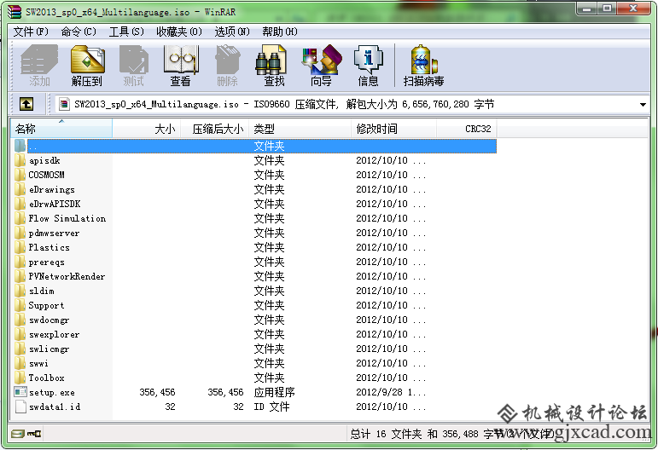Click the 应用程序 type of setup.exe
658x450 pixels.
tap(274, 392)
